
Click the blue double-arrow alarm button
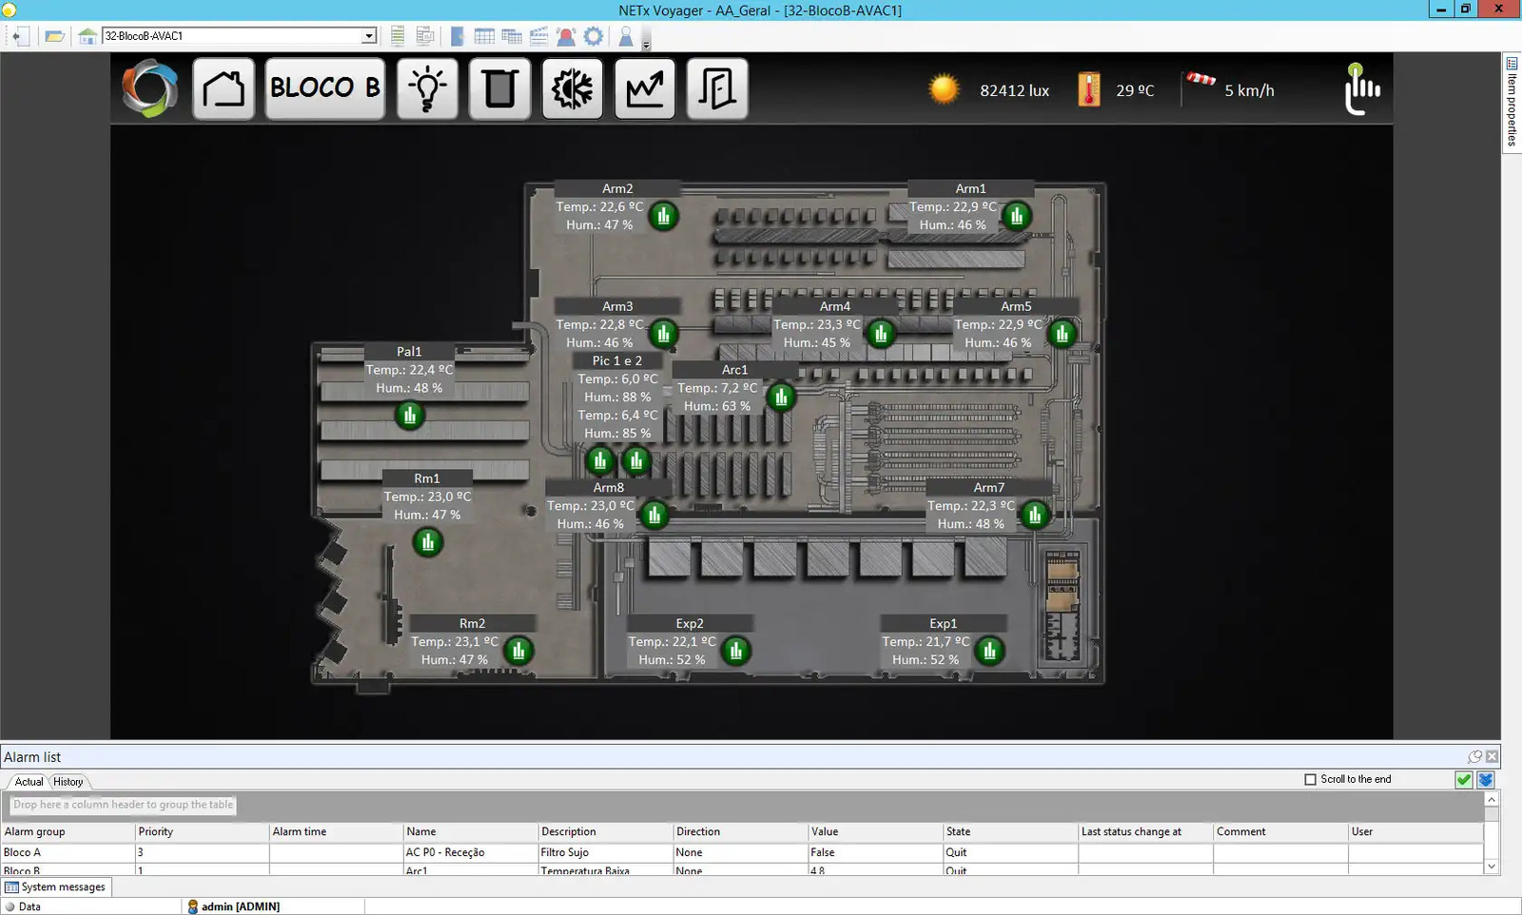[1485, 780]
